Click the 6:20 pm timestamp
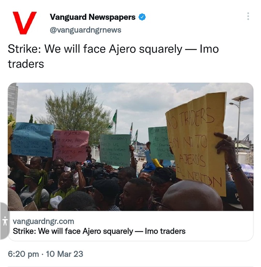Screen dimensions: 261x267 tap(23, 254)
